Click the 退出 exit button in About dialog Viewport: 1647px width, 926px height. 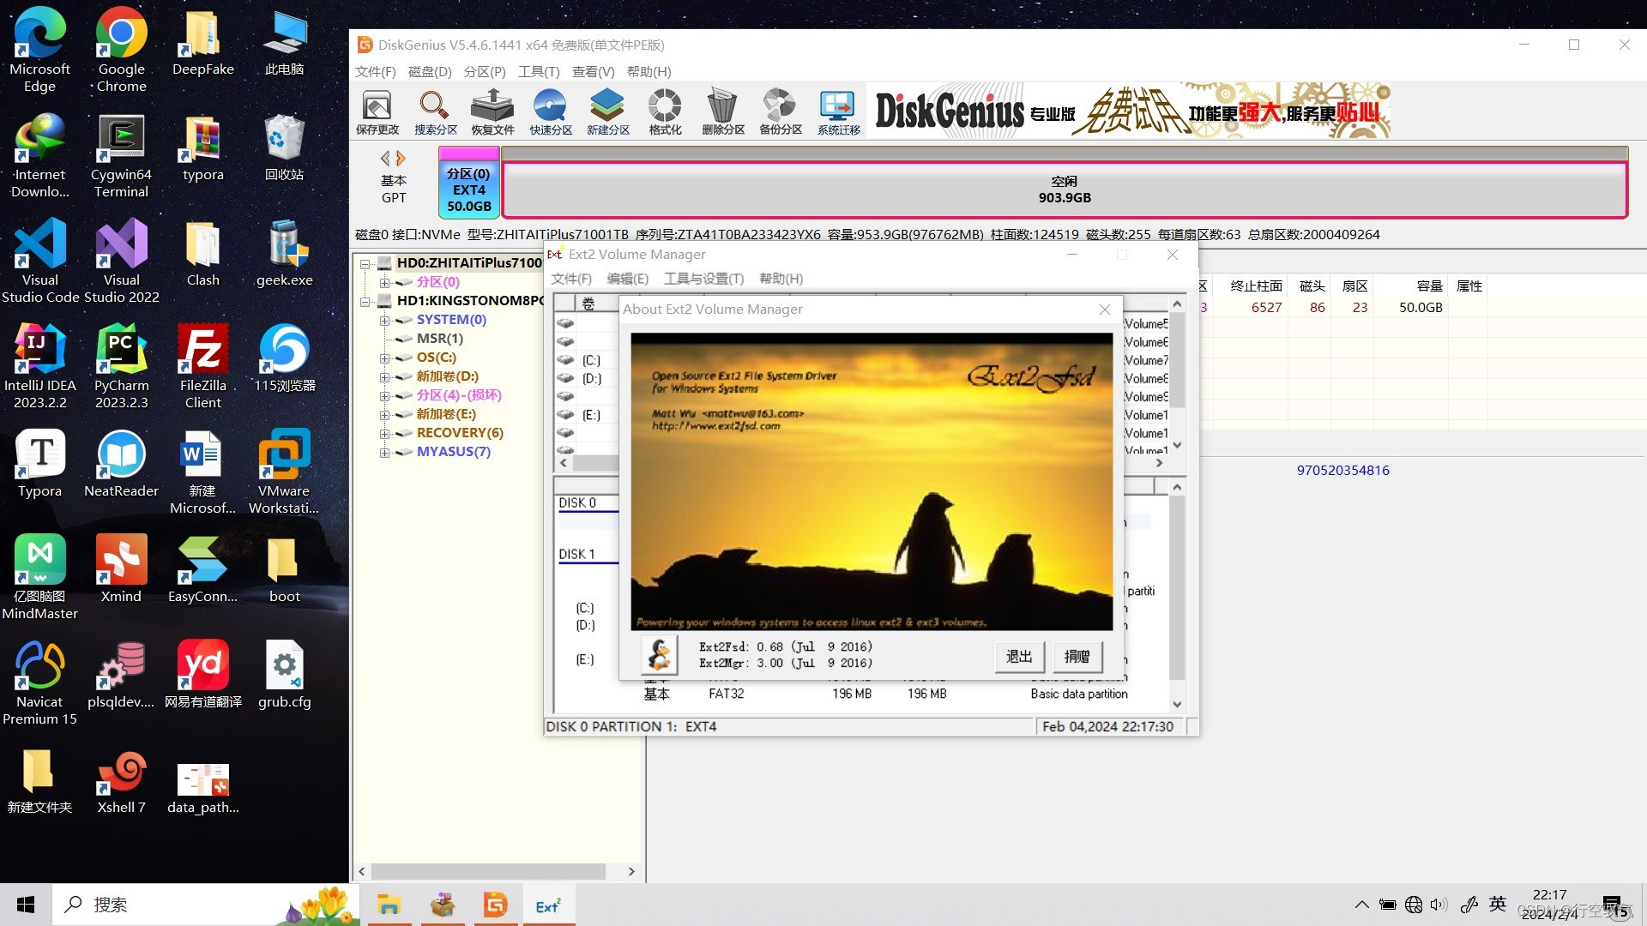point(1019,657)
